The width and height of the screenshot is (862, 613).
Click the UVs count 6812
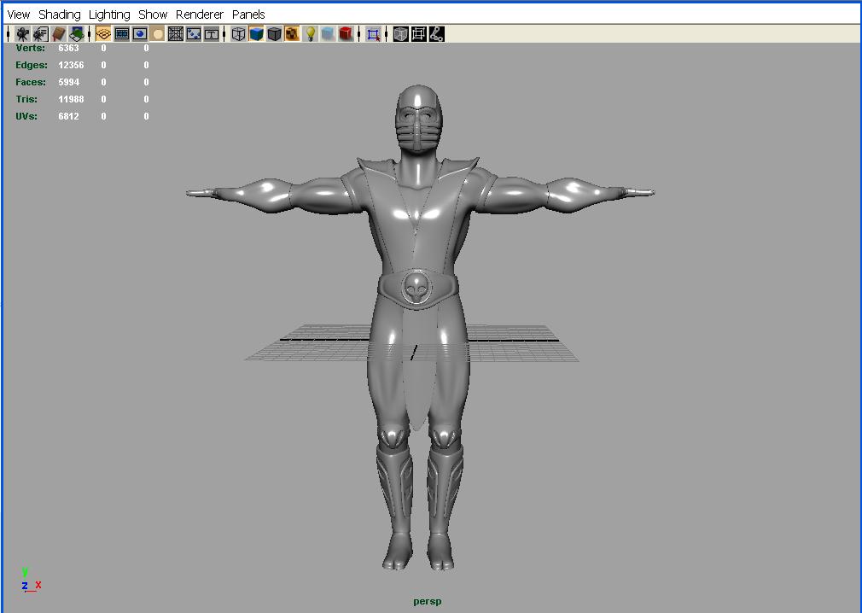pyautogui.click(x=69, y=116)
